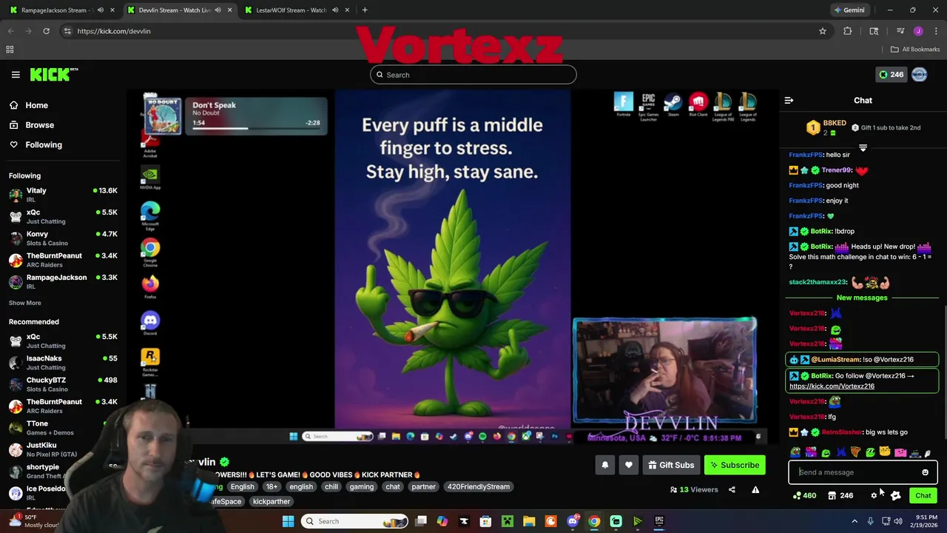Open All Bookmarks folder
The image size is (947, 533).
pos(915,50)
